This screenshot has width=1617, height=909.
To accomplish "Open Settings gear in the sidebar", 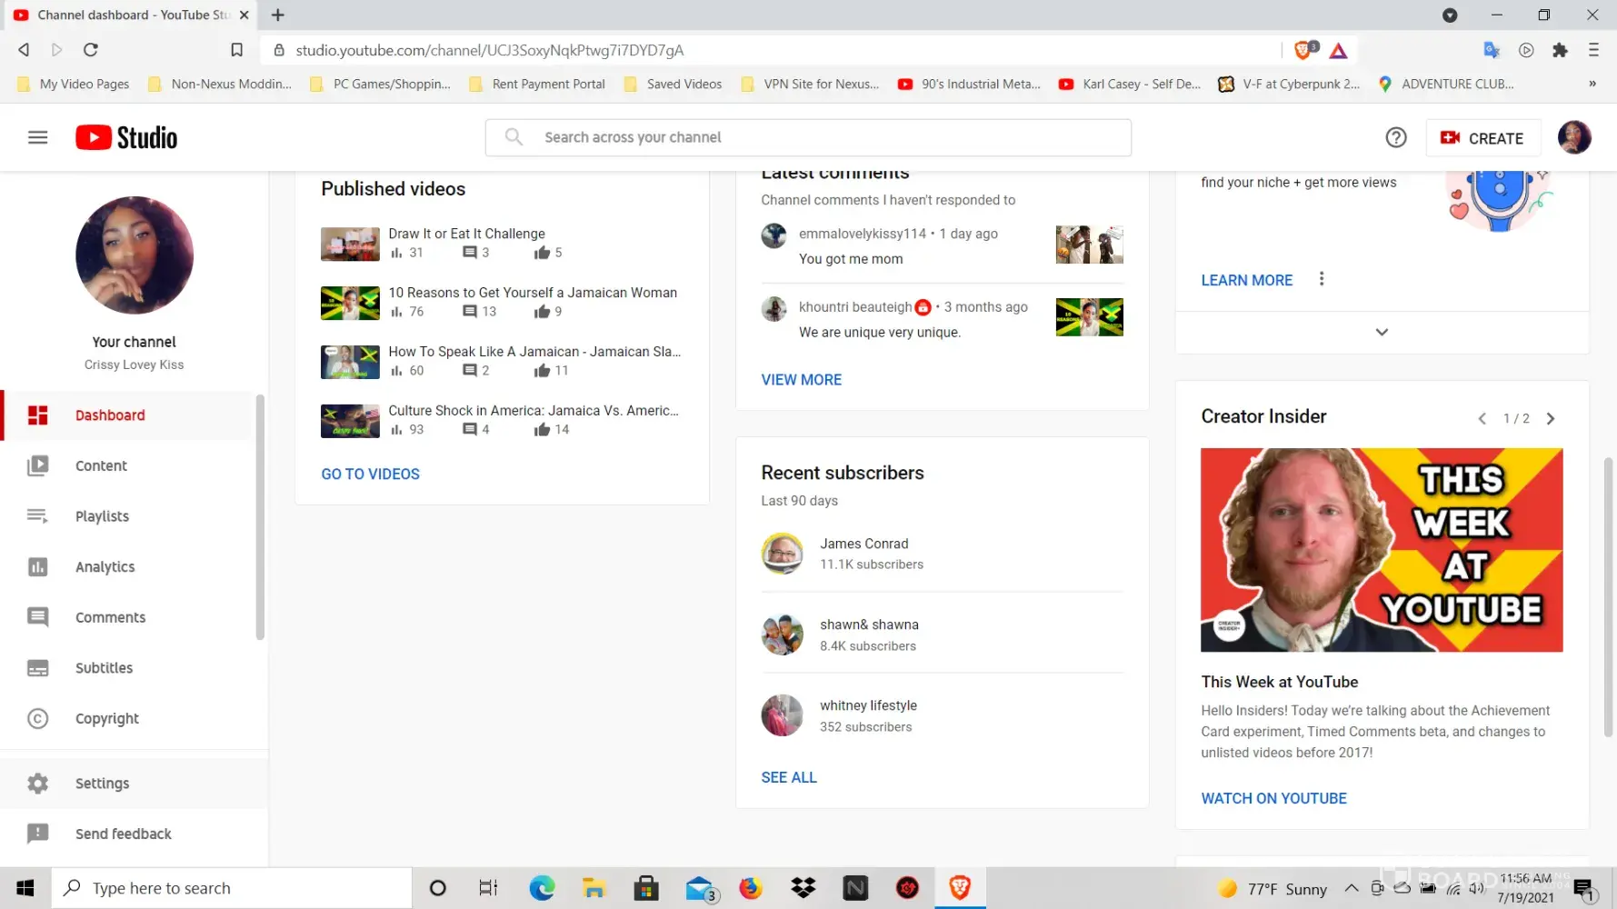I will click(x=37, y=784).
